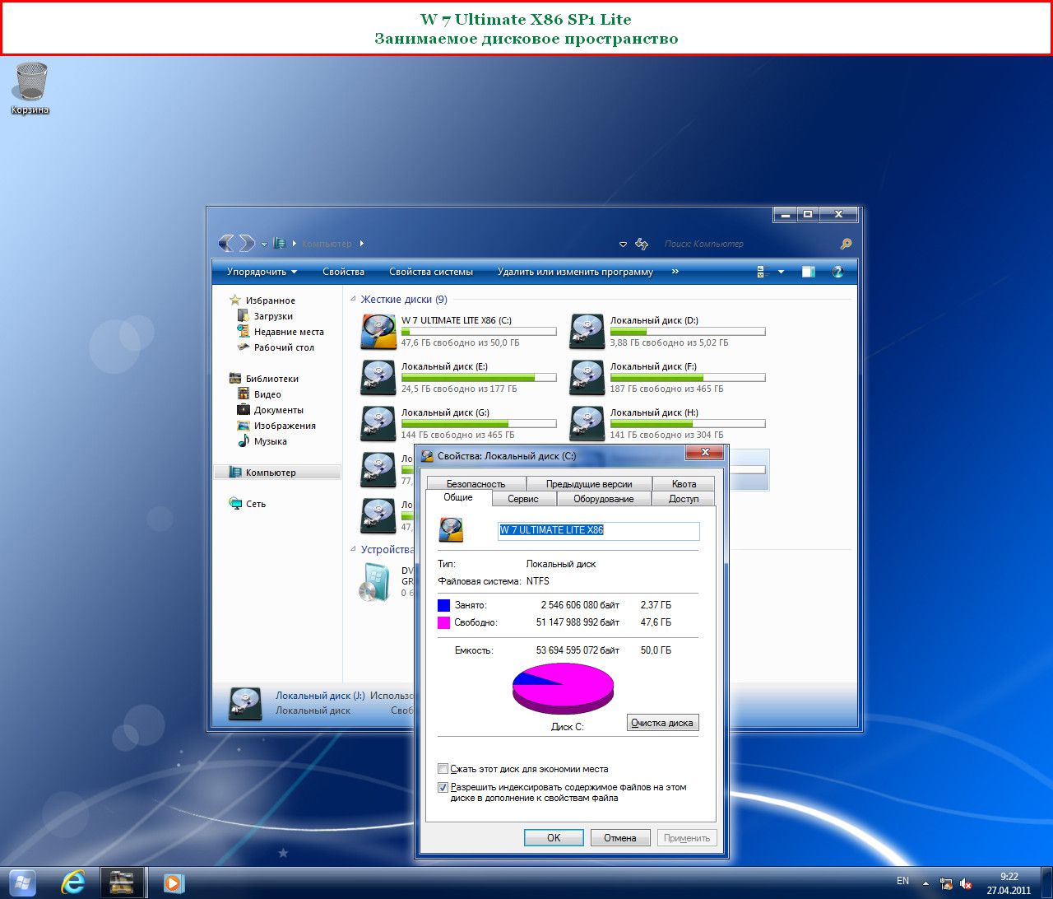Screen dimensions: 1053x899
Task: Toggle Сжать этот диск для экономии места
Action: point(443,769)
